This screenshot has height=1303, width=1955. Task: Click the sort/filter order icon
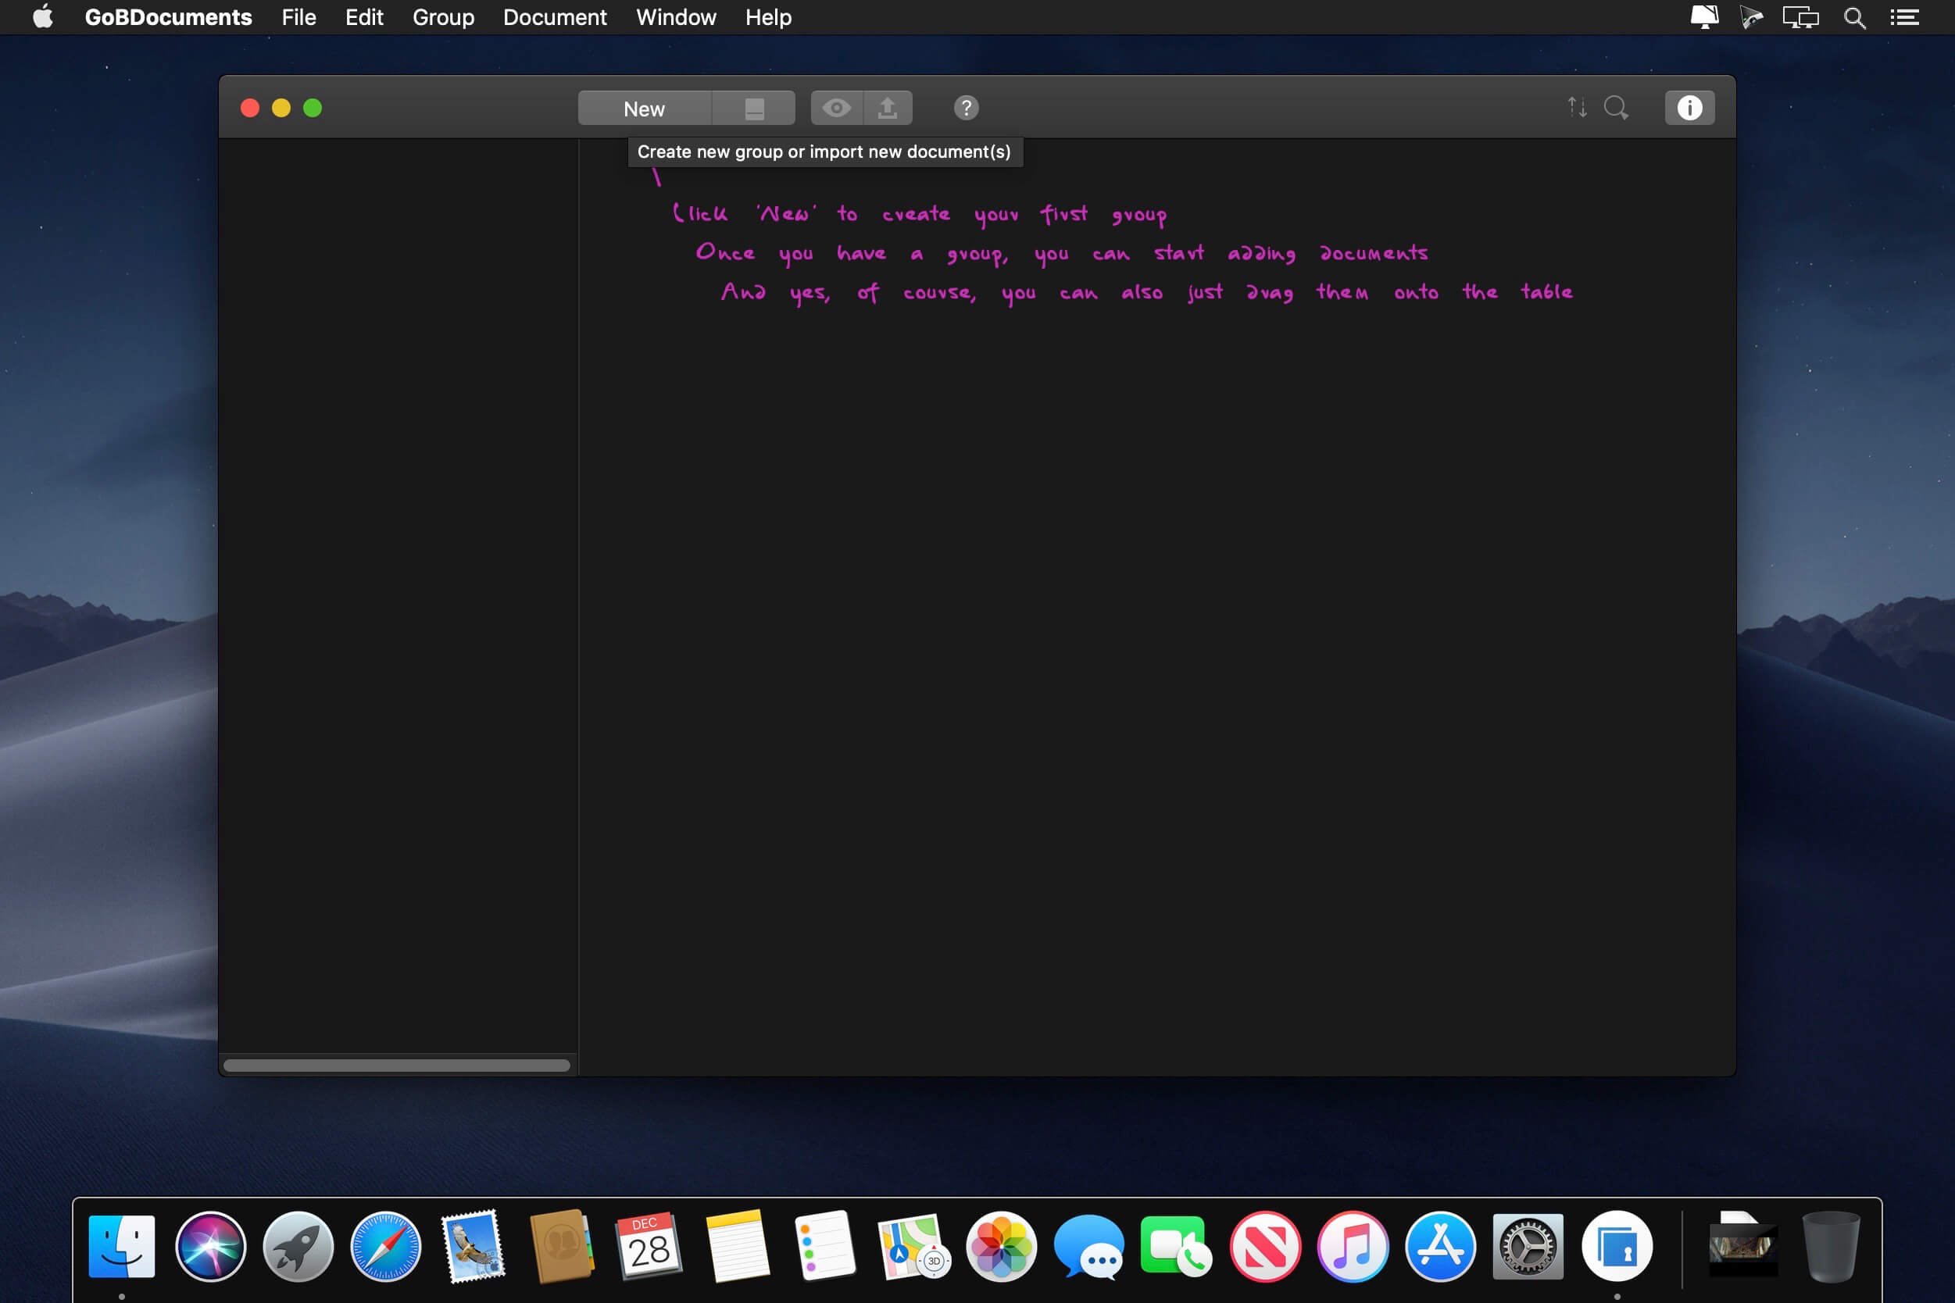coord(1578,106)
